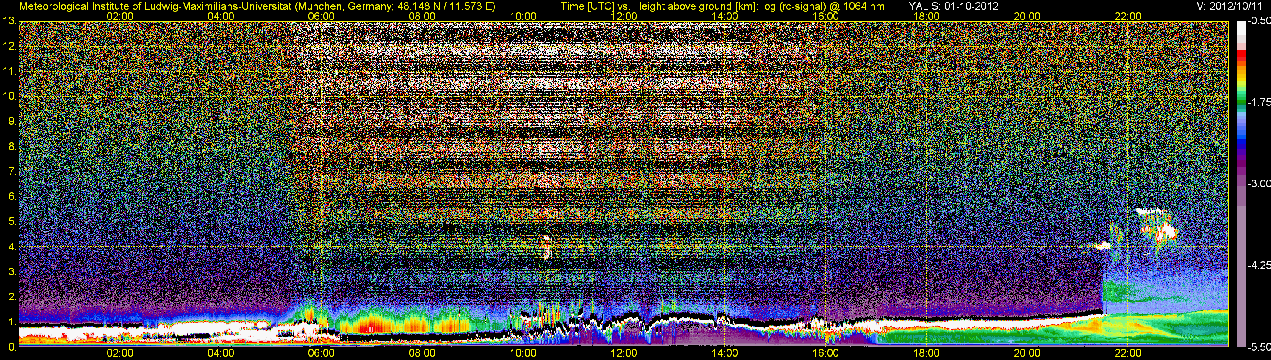Click the Meteorological Institute Ludwig-Maximilians-Universität title text

click(258, 6)
